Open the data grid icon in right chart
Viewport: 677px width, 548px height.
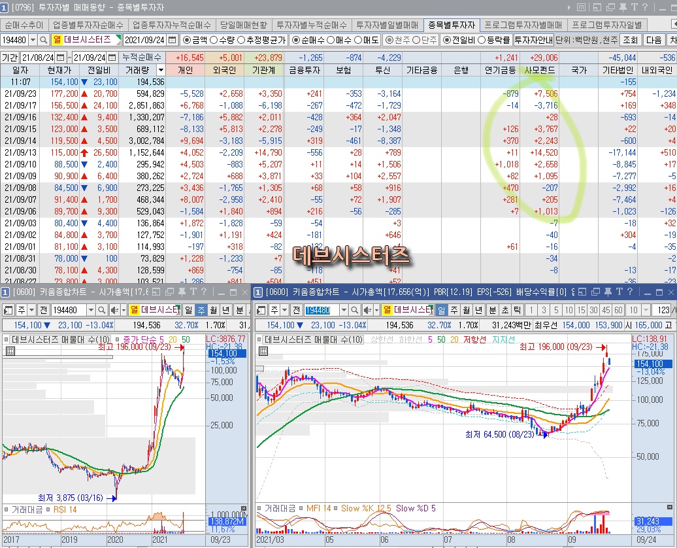[x=263, y=351]
